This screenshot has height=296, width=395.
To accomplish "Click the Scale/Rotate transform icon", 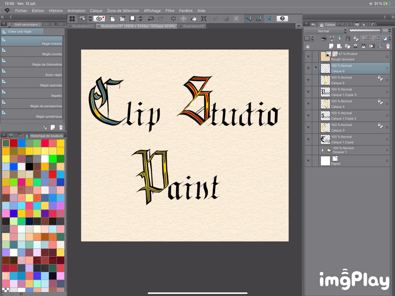I will [x=204, y=18].
